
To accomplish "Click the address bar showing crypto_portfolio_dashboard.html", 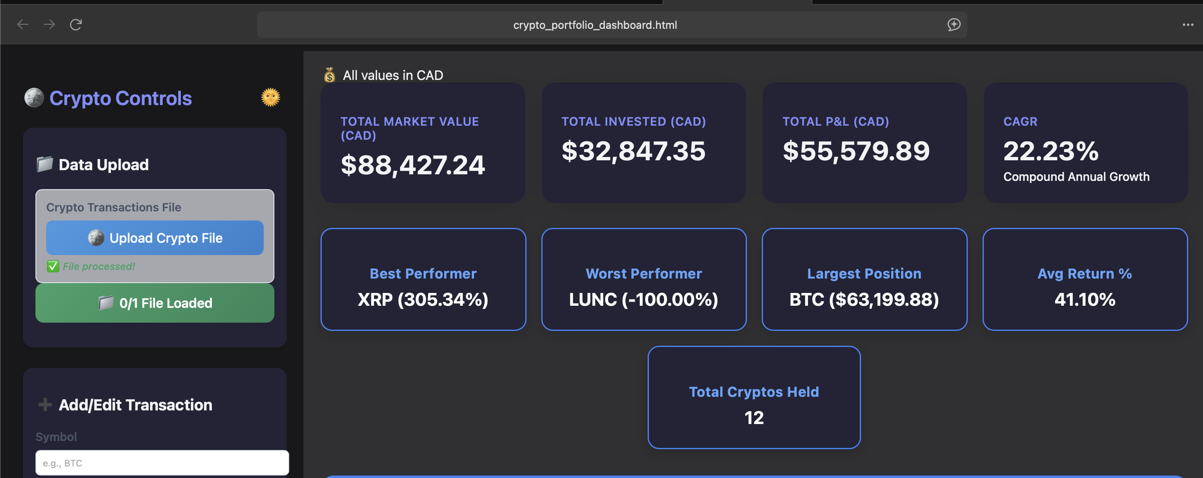I will point(595,25).
